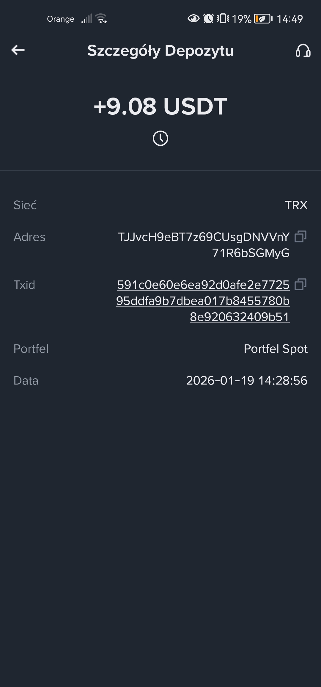Copy the deposit address
Screen dimensions: 321x687
[x=300, y=237]
